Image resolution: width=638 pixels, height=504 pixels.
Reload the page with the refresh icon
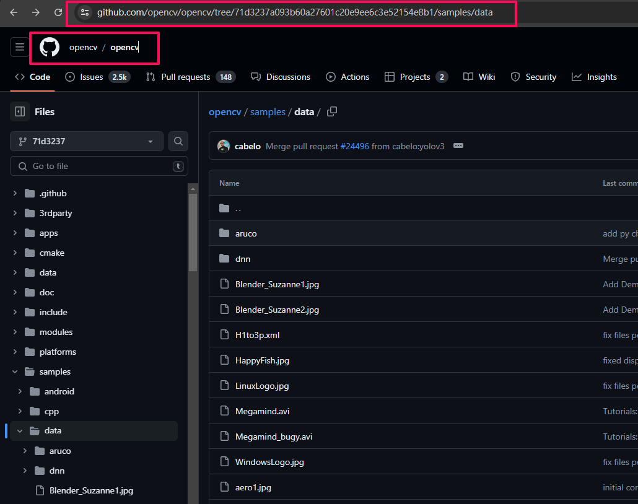coord(58,12)
